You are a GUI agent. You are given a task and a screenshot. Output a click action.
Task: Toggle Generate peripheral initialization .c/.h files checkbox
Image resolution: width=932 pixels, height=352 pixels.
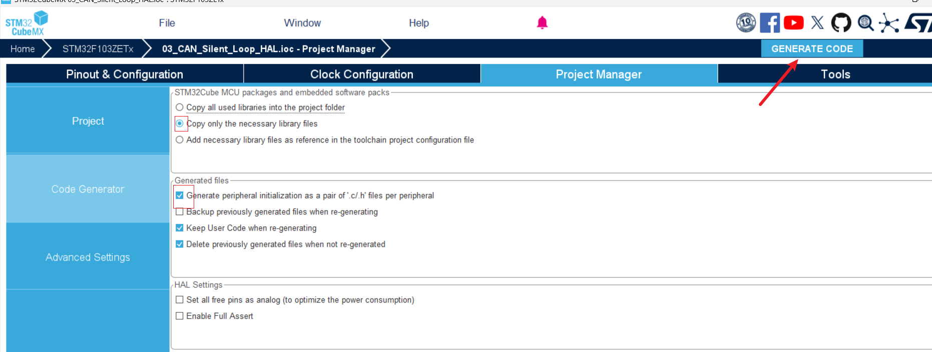[180, 195]
